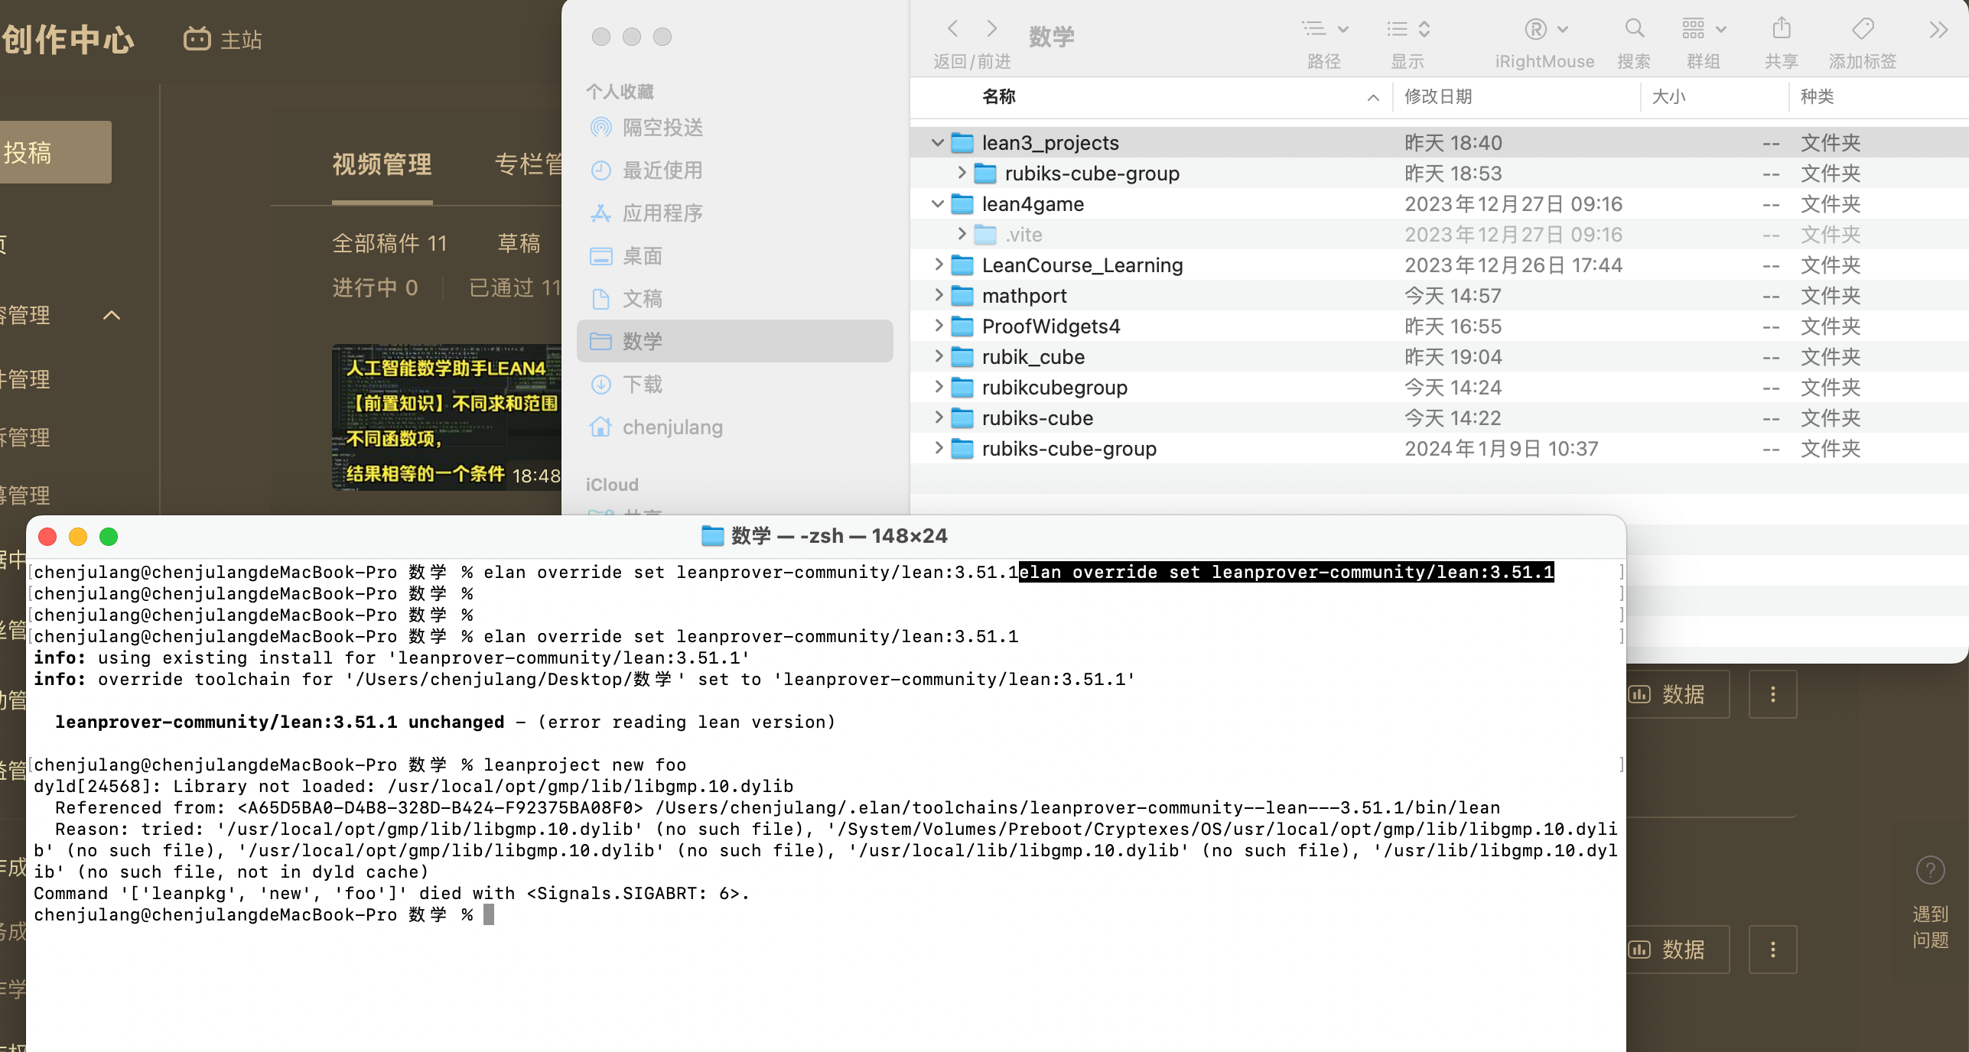Screen dimensions: 1969x1052
Task: Select the rubiks-cube folder name
Action: [x=1037, y=418]
